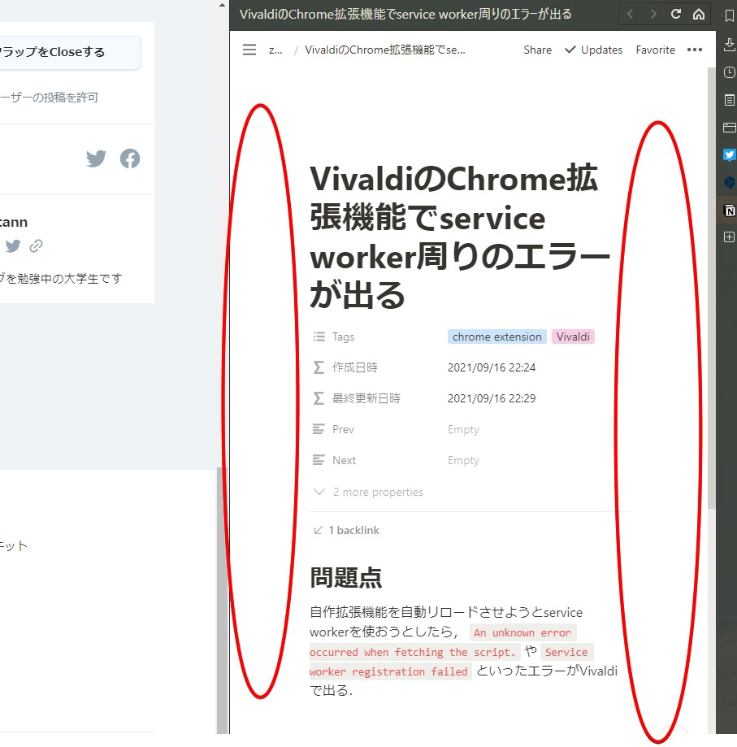Add a new web panel
The height and width of the screenshot is (747, 737).
pos(730,237)
